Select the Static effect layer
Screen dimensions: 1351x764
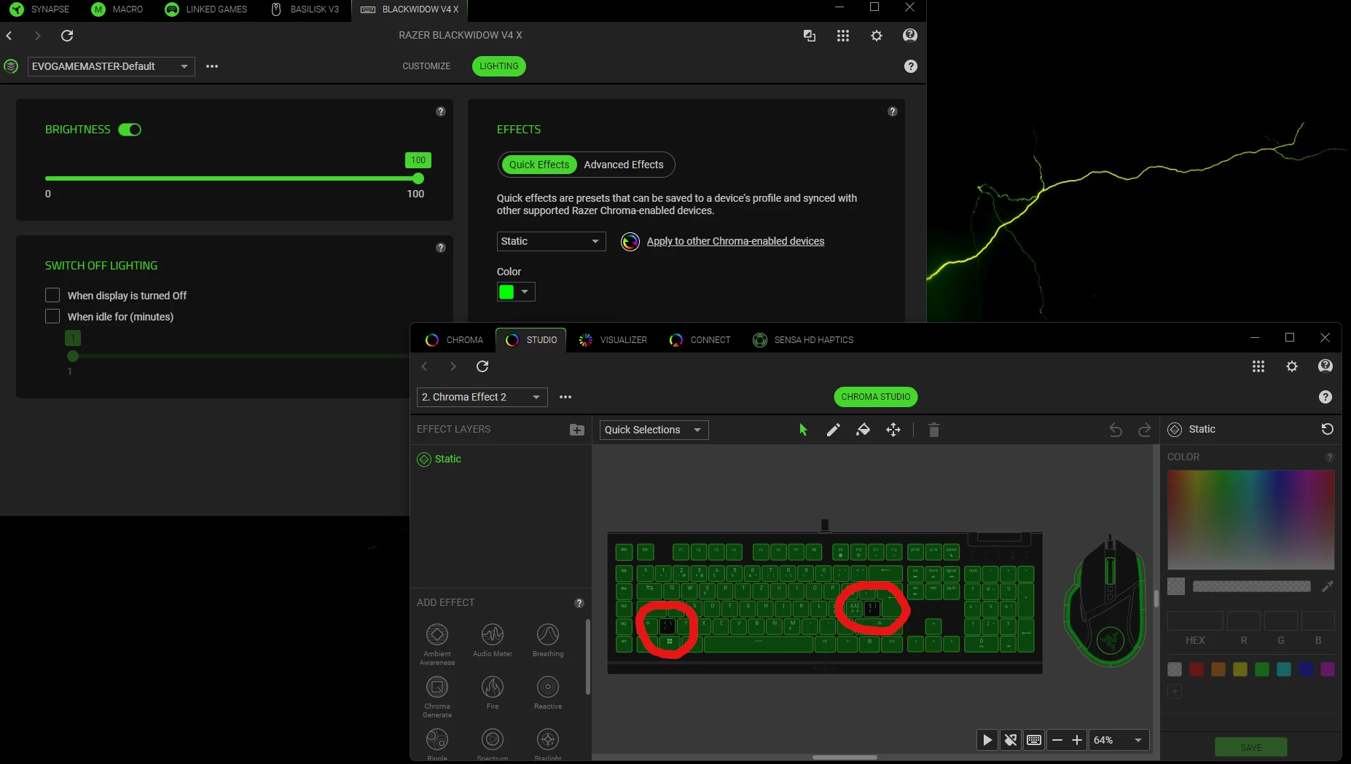point(500,459)
